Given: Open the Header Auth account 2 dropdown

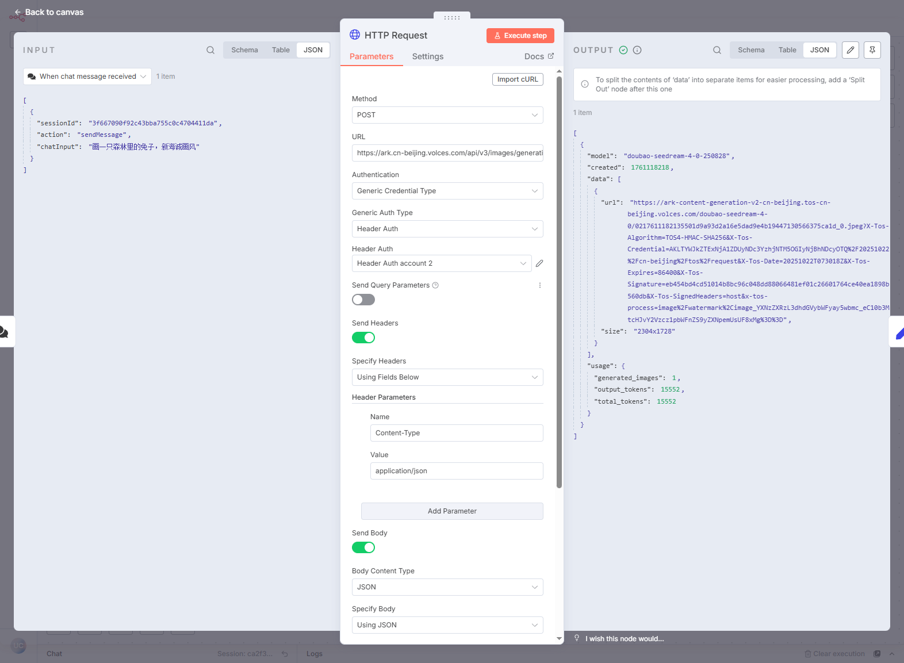Looking at the screenshot, I should click(442, 263).
